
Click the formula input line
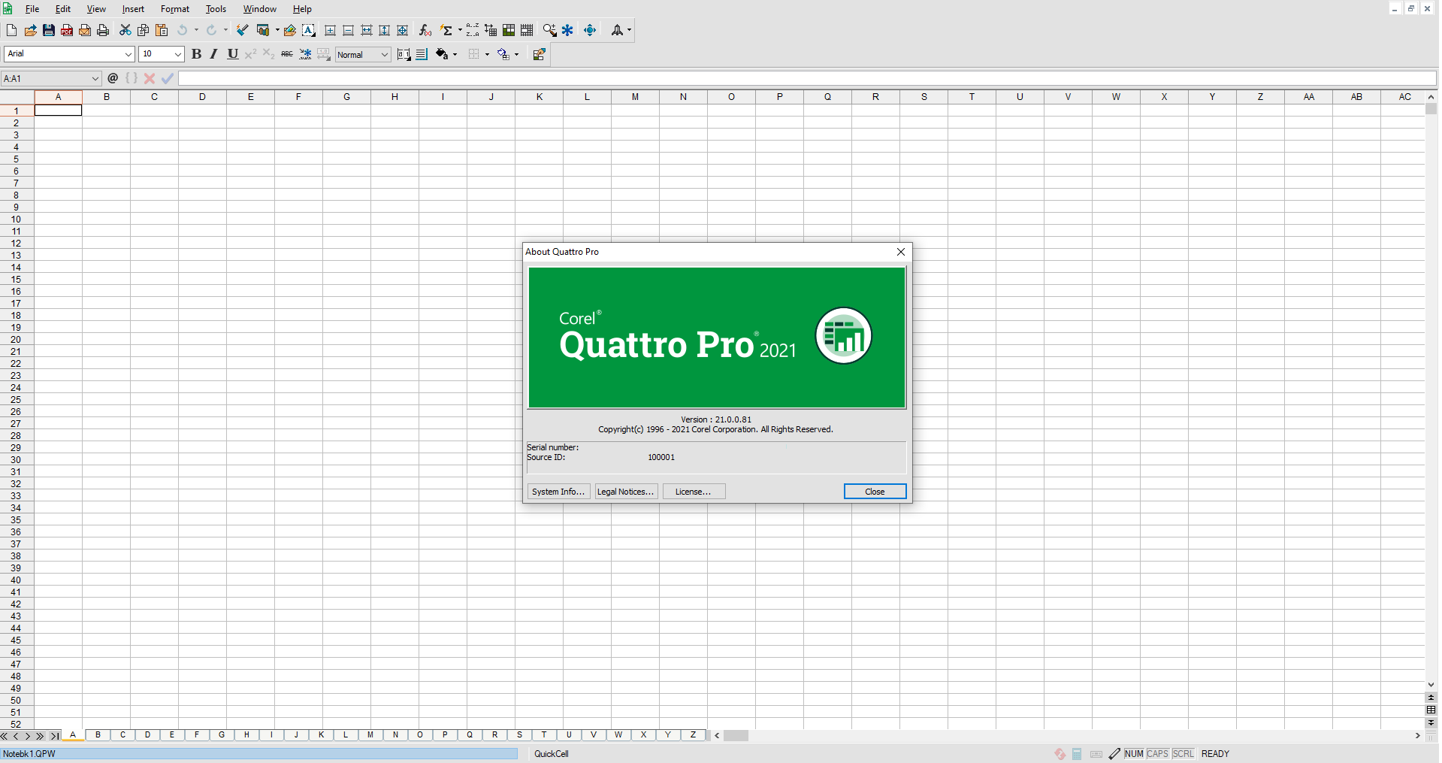click(807, 78)
